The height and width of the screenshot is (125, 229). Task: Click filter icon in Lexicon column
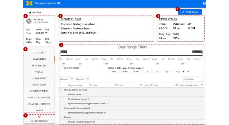tap(151, 85)
